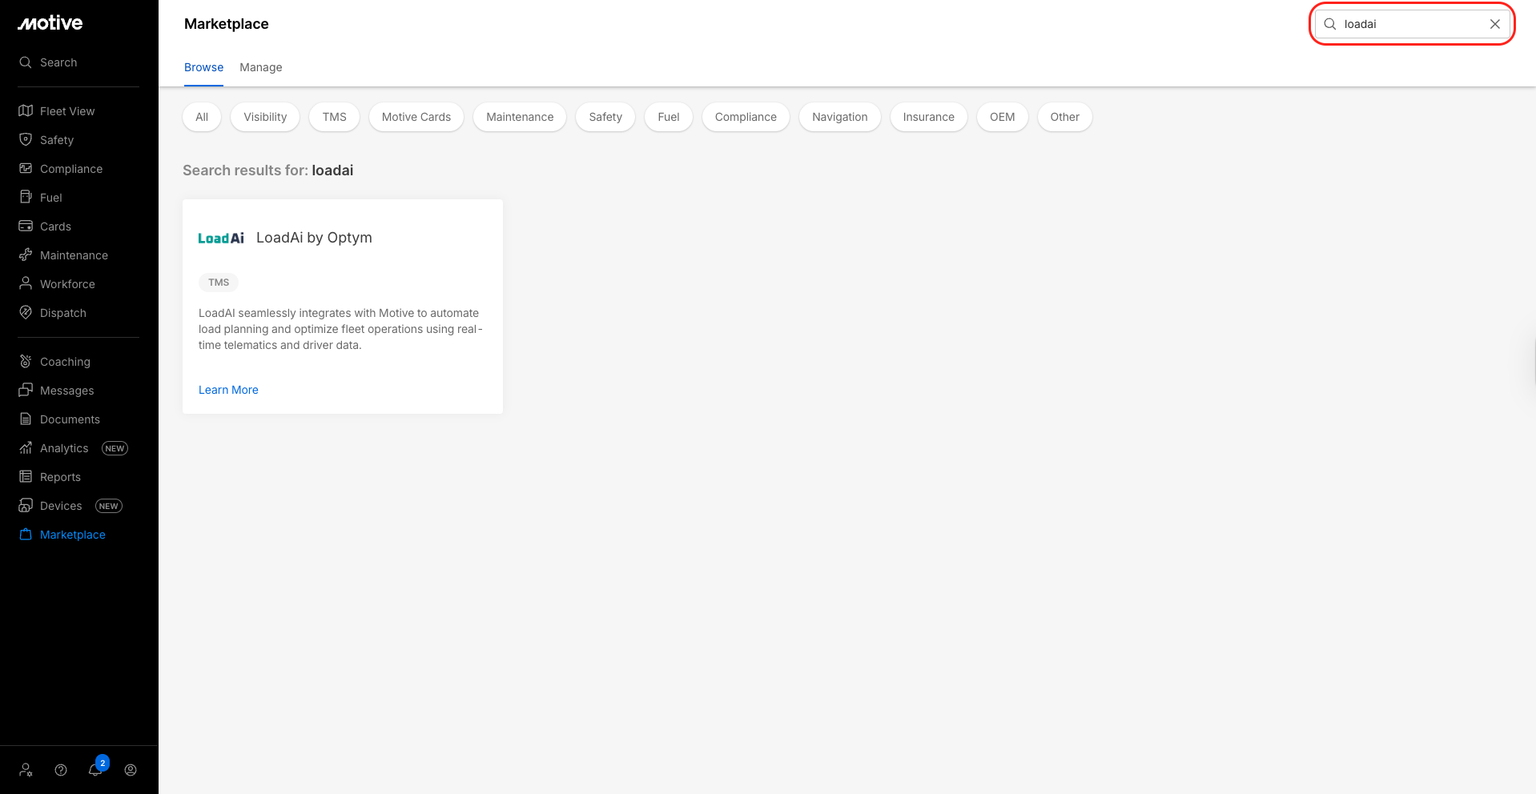This screenshot has width=1536, height=794.
Task: Filter by Insurance category
Action: tap(929, 117)
